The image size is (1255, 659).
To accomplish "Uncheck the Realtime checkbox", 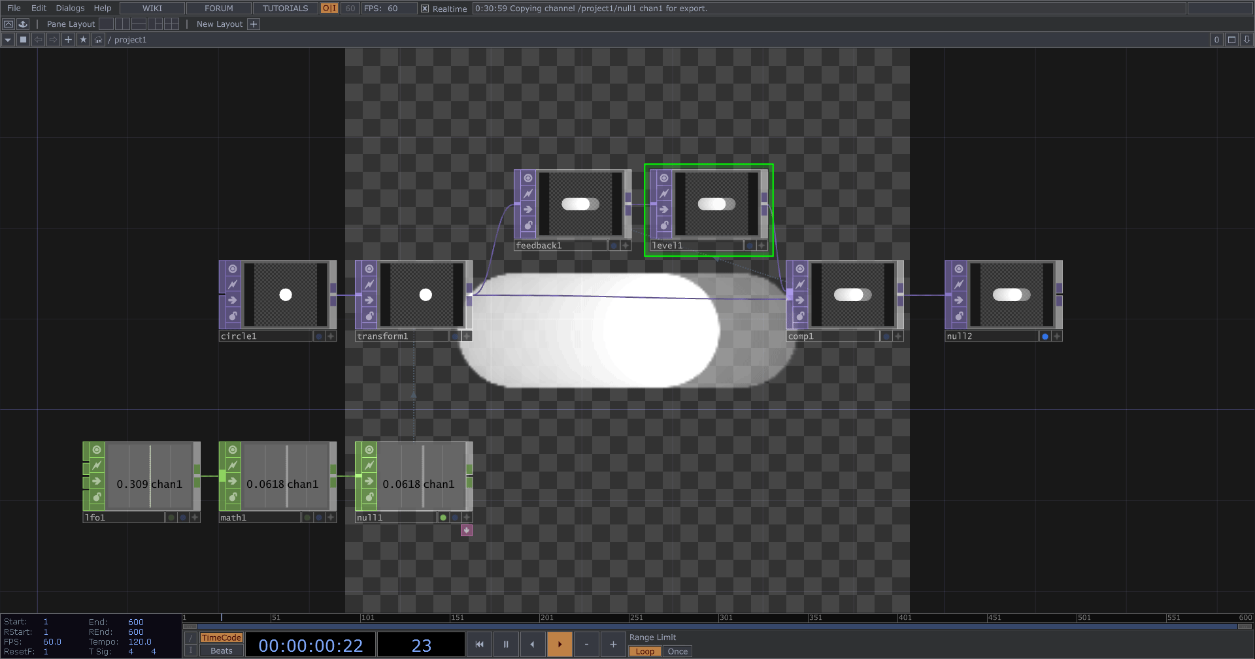I will pos(425,8).
